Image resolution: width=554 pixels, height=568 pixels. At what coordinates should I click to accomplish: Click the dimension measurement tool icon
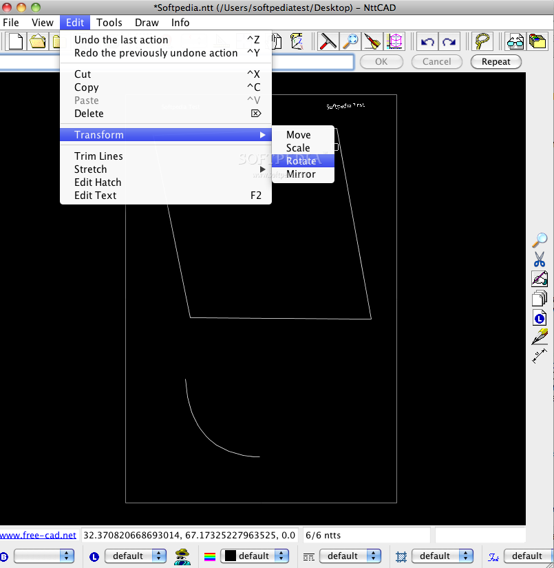540,356
